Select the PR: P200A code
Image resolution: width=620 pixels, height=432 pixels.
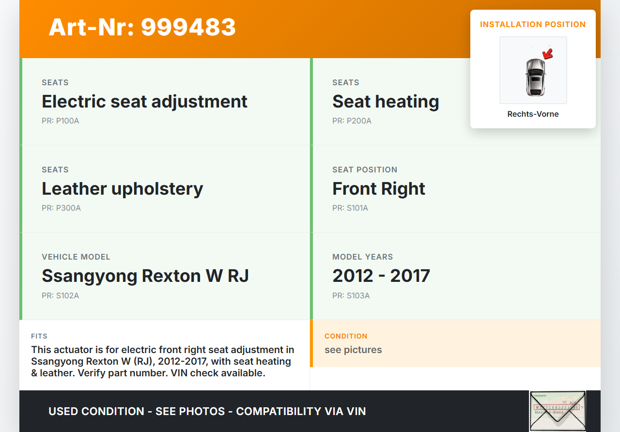[x=352, y=121]
